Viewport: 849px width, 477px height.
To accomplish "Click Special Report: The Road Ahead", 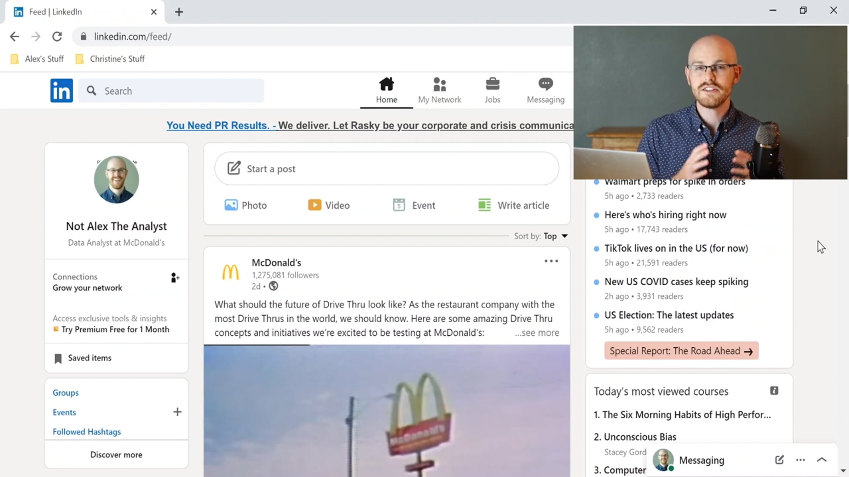I will click(681, 351).
